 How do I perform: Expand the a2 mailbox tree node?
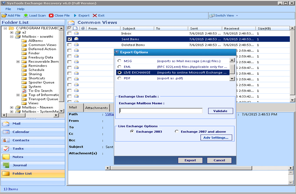[x=12, y=32]
